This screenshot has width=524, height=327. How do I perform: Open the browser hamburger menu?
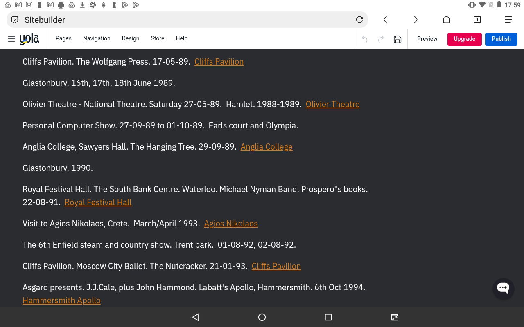(508, 20)
